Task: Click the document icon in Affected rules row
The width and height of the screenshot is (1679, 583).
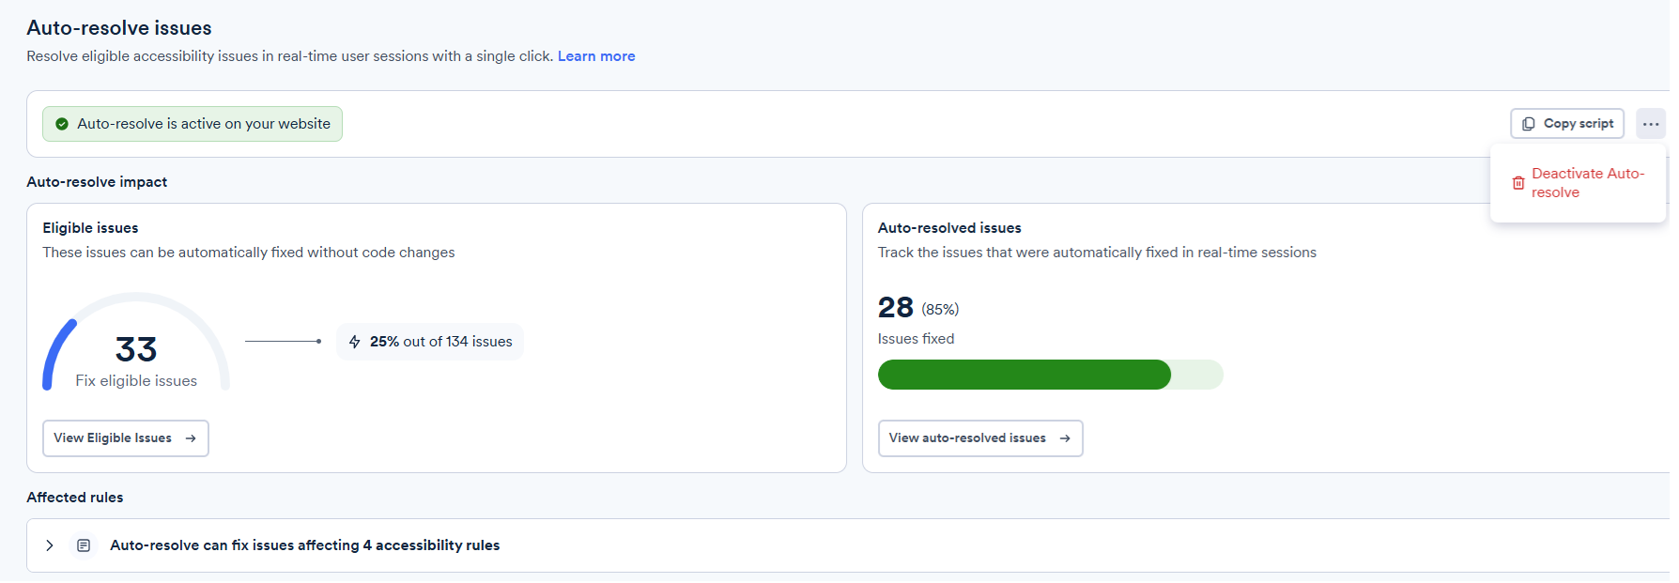Action: pos(84,545)
